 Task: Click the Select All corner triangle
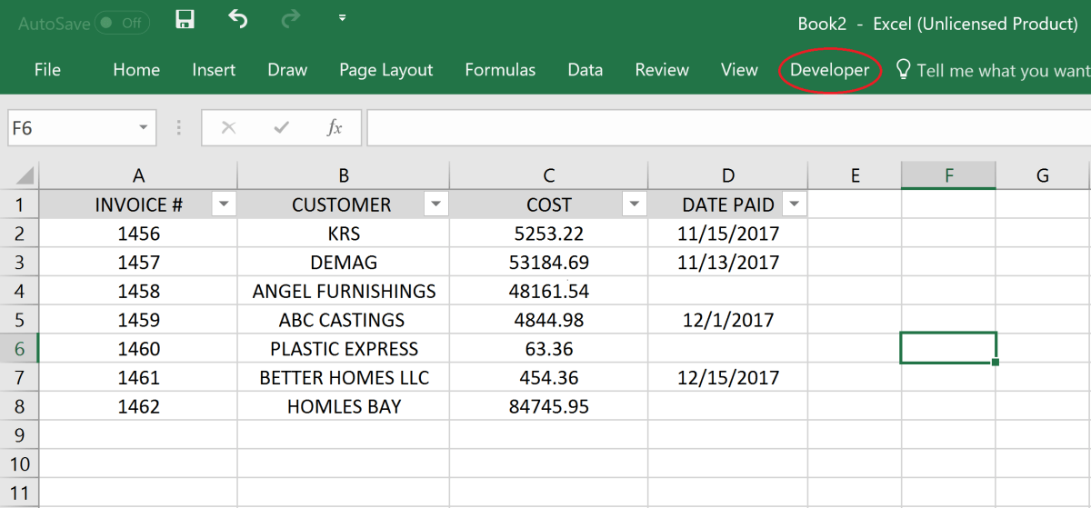(25, 175)
